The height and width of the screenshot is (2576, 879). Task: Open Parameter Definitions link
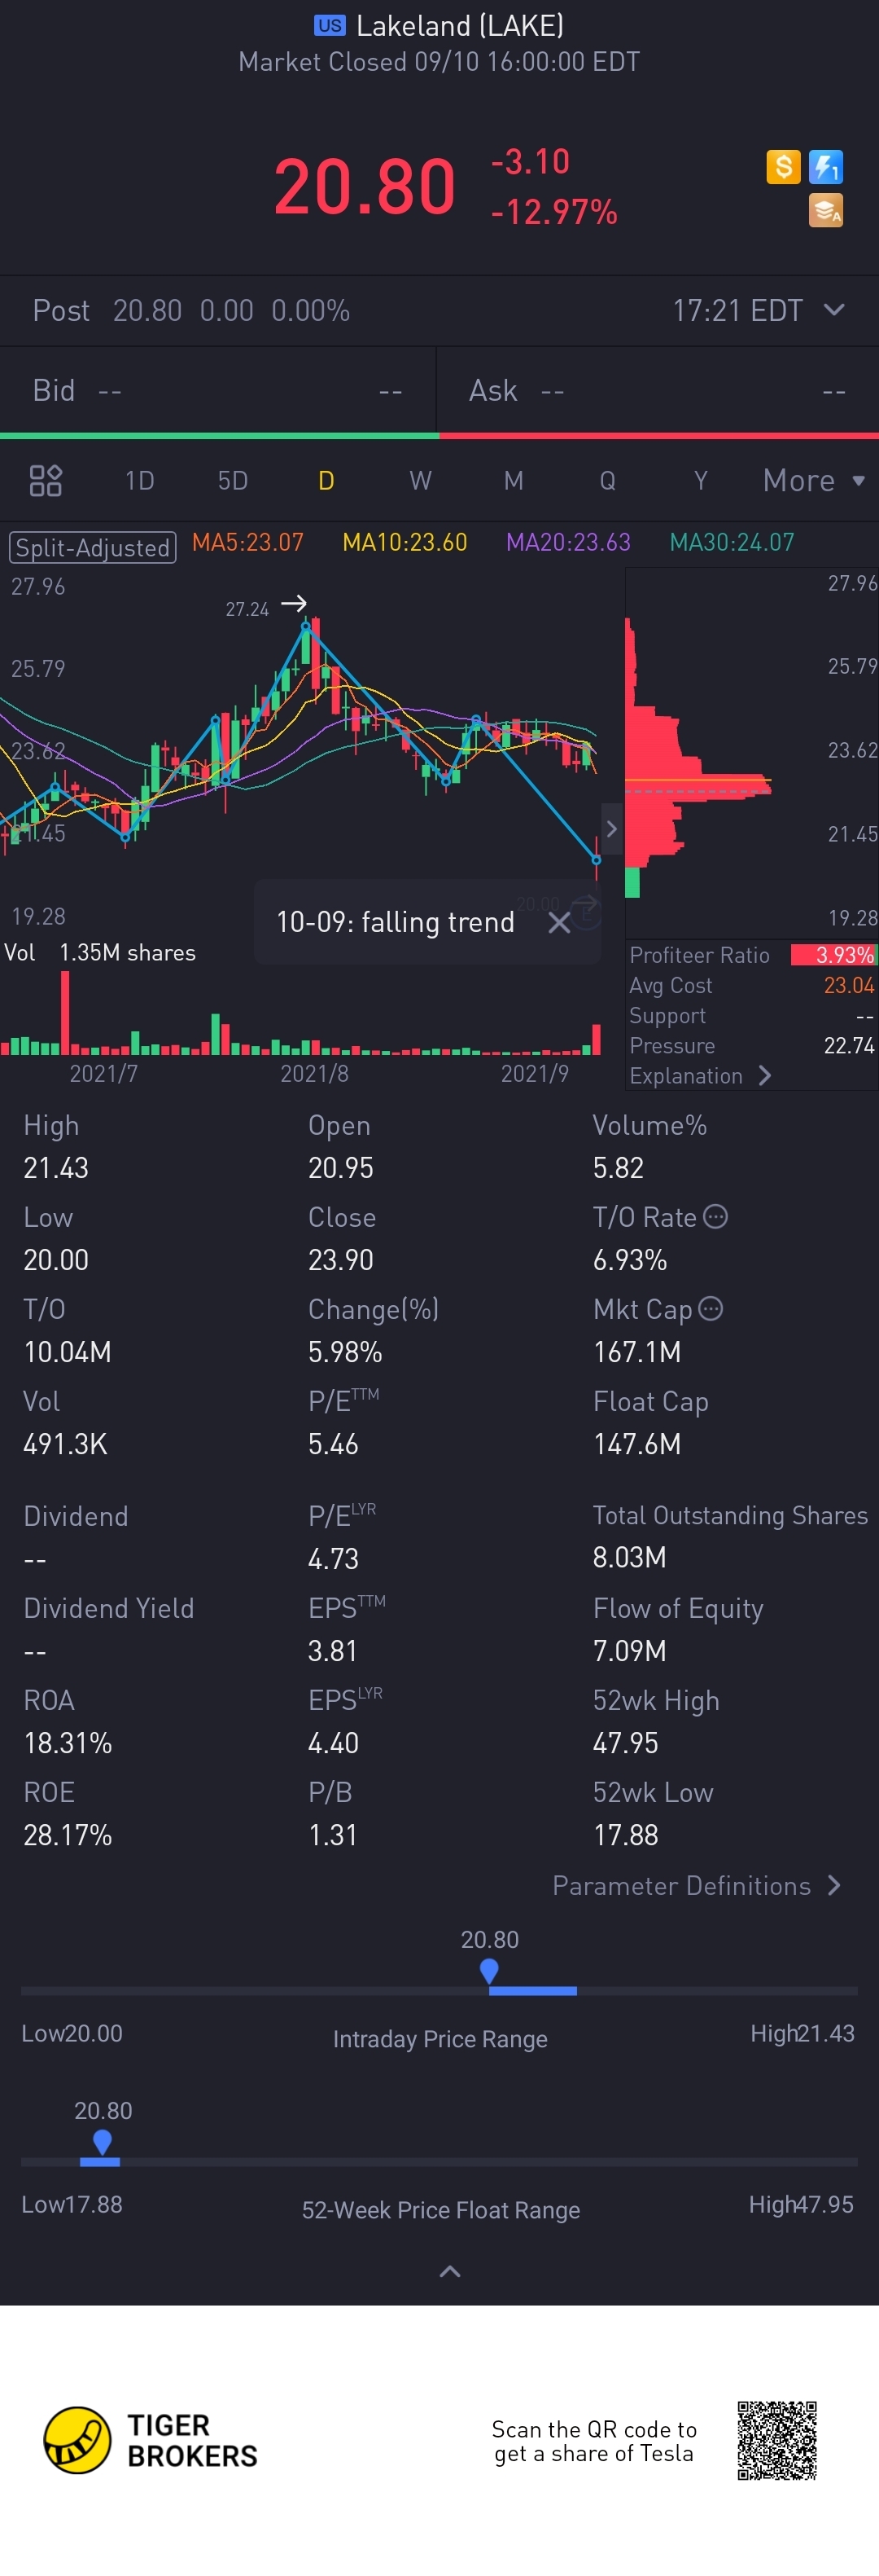[x=696, y=1886]
